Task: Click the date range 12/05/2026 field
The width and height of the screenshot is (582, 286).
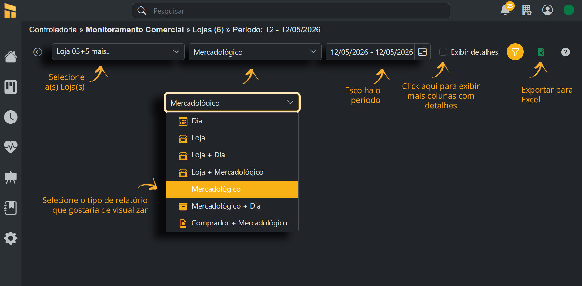Action: coord(370,52)
